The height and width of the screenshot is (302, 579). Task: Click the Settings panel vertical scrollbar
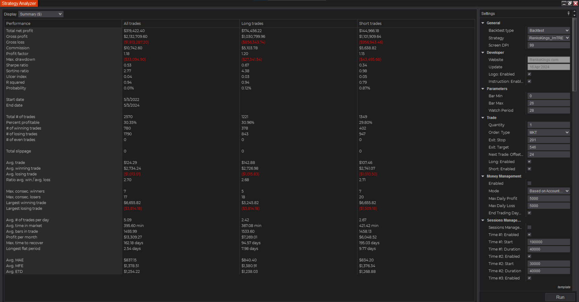(574, 54)
